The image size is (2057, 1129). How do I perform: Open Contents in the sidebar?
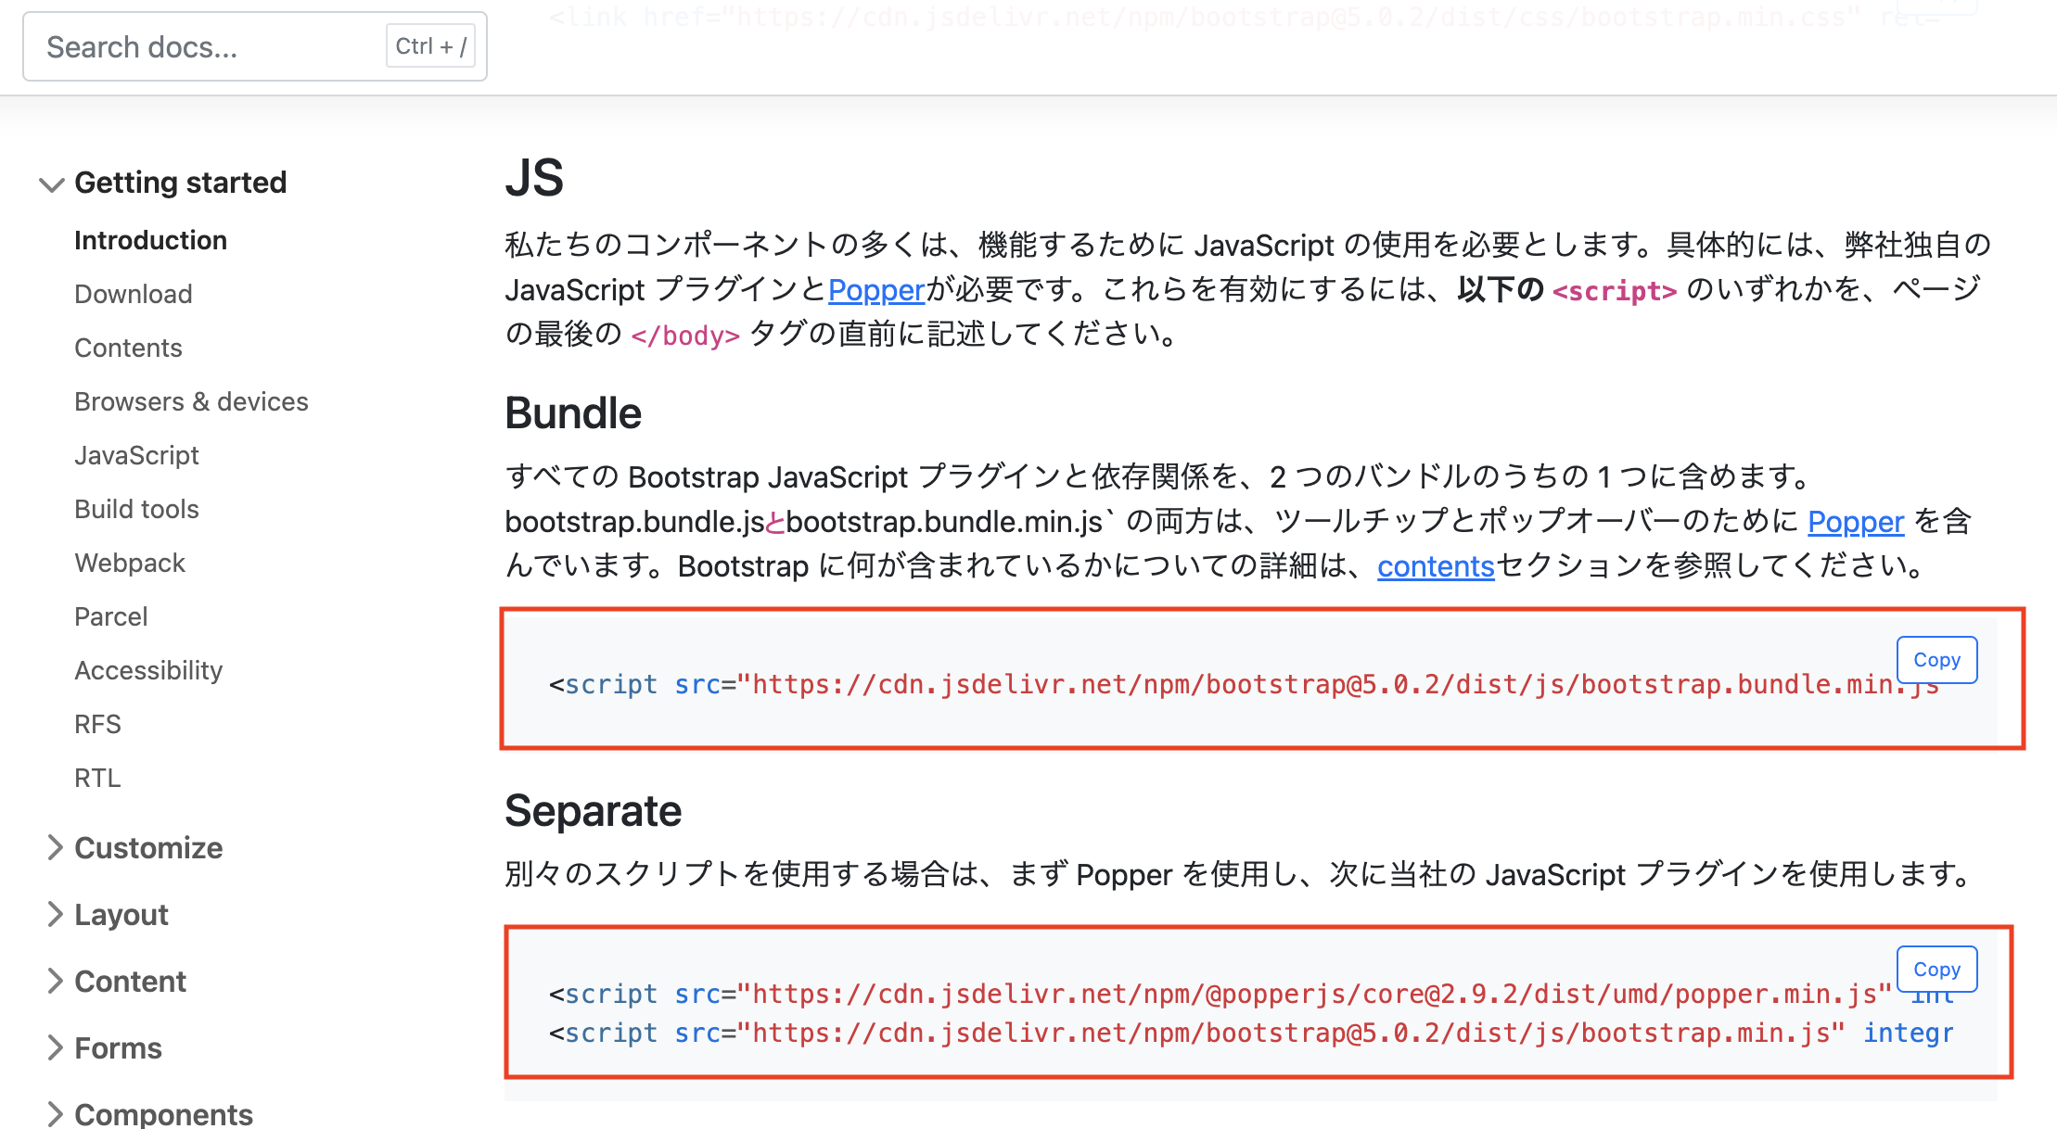point(128,348)
